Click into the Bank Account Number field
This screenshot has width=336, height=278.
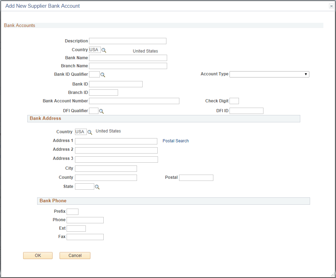tap(134, 101)
